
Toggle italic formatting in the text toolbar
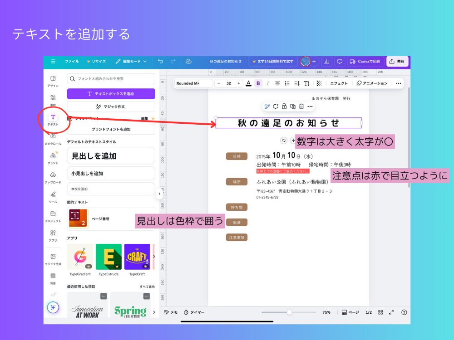click(x=268, y=83)
